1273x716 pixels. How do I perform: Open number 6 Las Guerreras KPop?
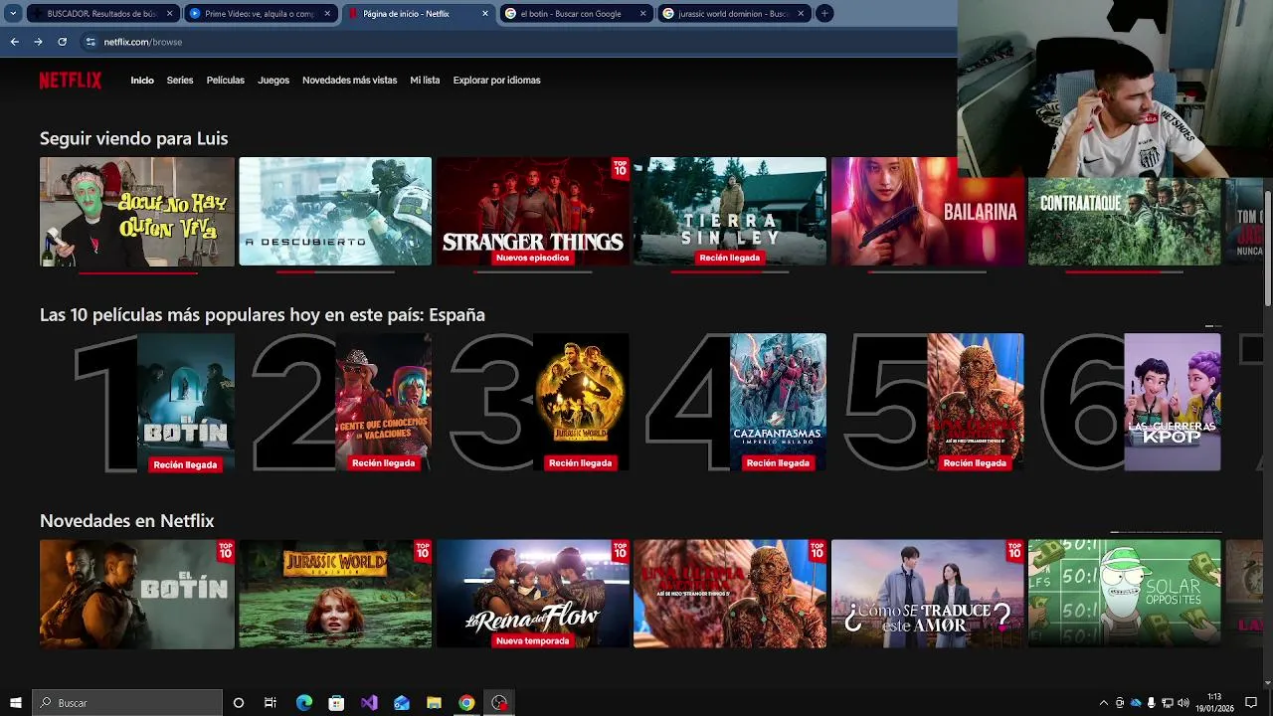1132,402
